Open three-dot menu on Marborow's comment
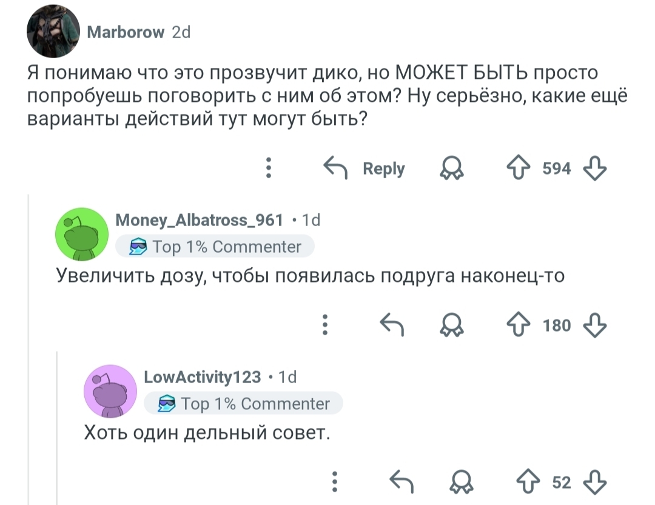The height and width of the screenshot is (505, 655). pyautogui.click(x=269, y=168)
